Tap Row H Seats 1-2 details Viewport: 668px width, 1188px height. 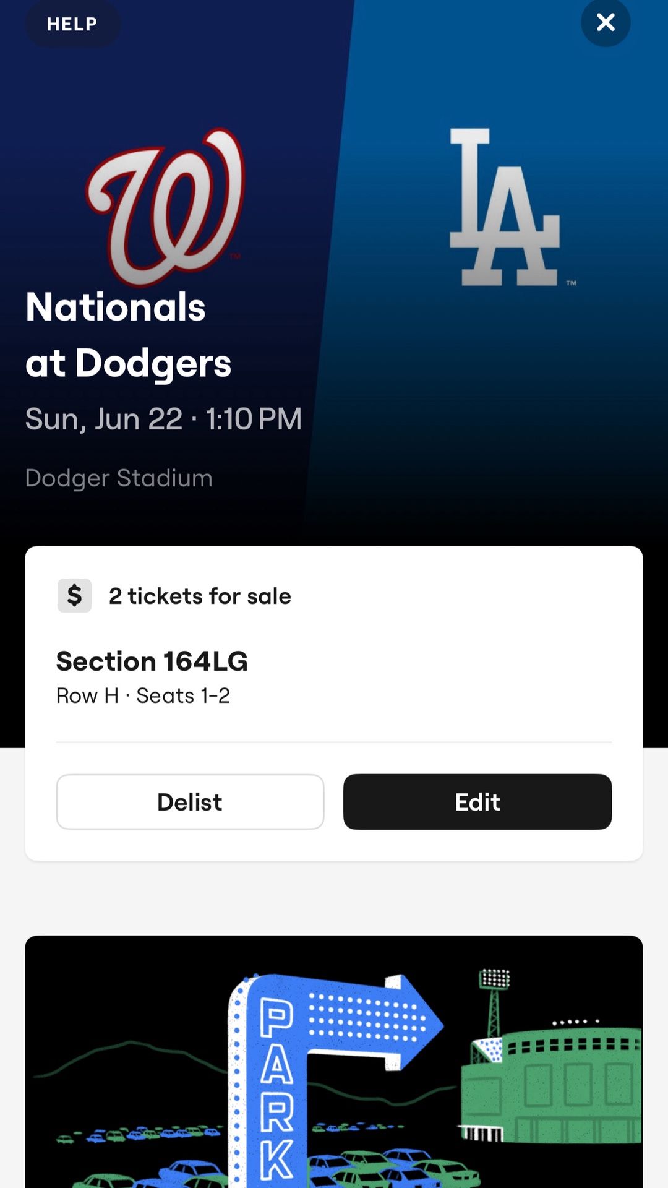click(x=143, y=695)
